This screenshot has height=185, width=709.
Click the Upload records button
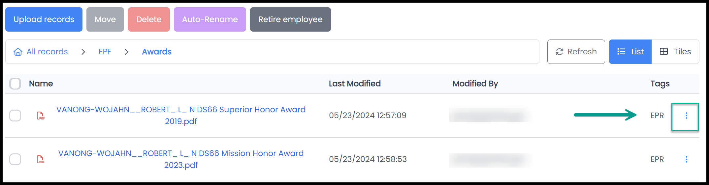tap(44, 19)
